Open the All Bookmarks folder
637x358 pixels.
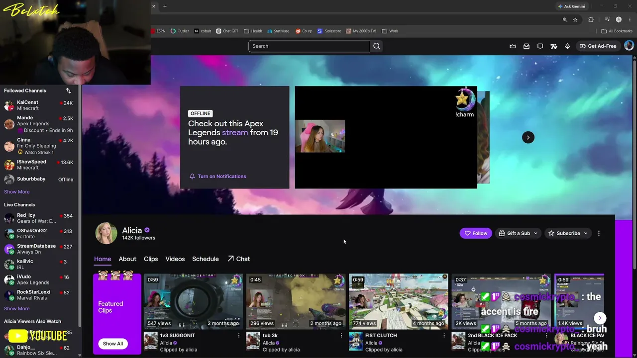click(x=617, y=31)
